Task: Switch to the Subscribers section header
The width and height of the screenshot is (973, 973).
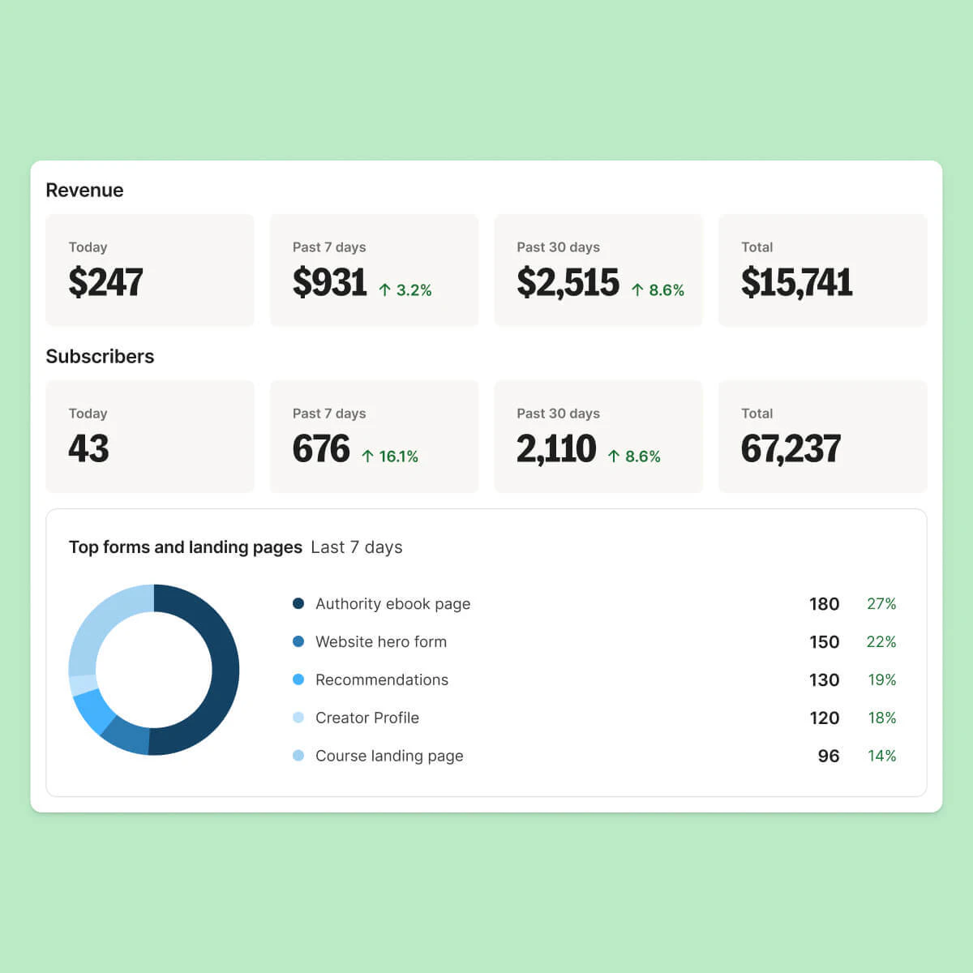Action: [100, 356]
